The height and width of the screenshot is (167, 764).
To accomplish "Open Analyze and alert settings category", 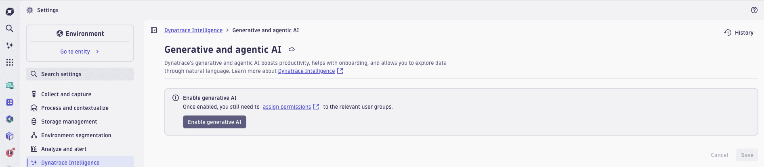I will [80, 149].
